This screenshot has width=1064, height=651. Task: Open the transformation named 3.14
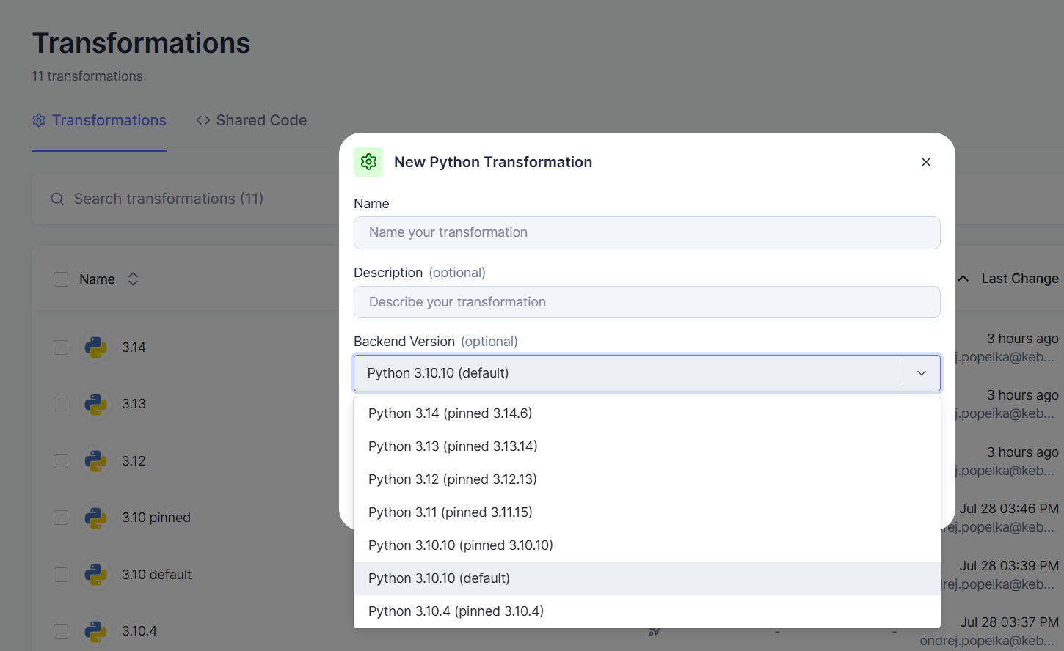[134, 347]
